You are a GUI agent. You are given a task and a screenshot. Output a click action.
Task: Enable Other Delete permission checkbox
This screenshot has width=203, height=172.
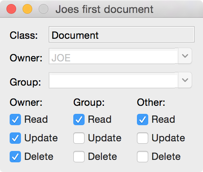[x=143, y=157]
